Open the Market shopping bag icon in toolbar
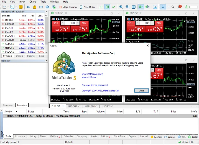 point(35,7)
